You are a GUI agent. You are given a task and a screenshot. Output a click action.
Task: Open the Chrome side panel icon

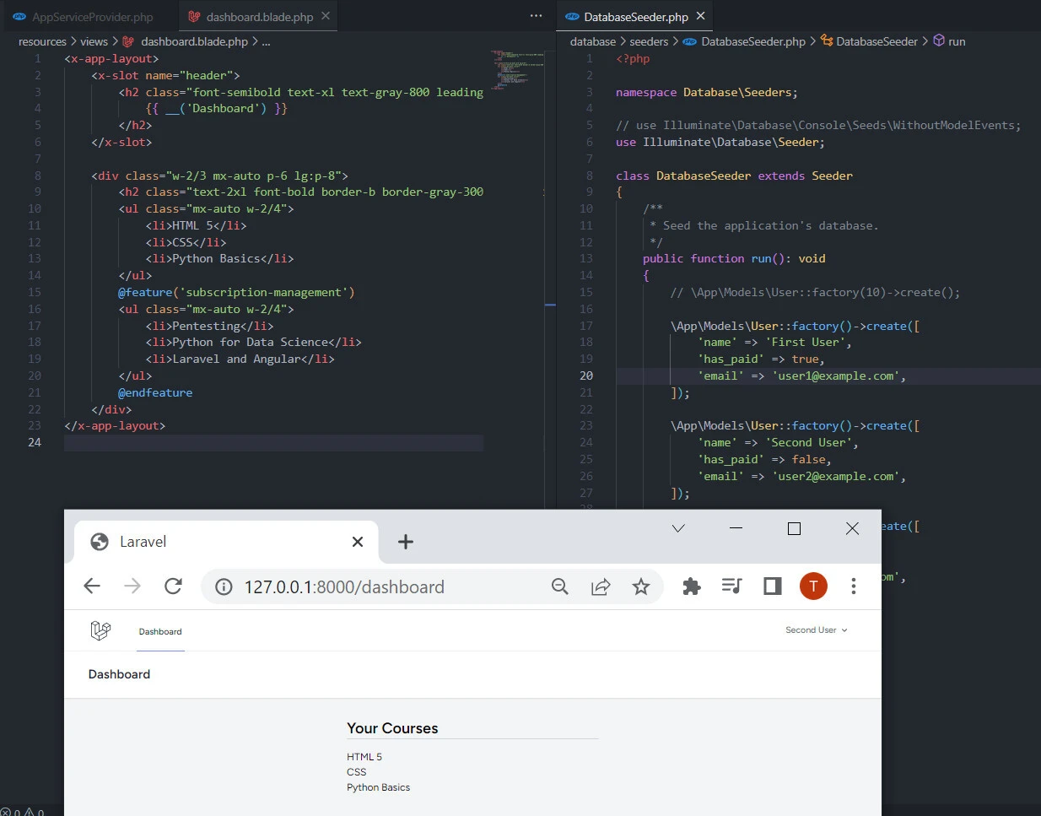(x=772, y=586)
